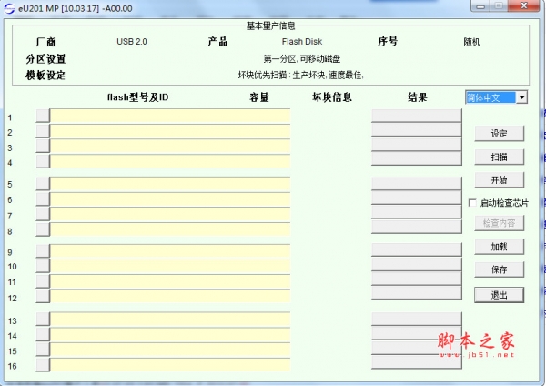Click the 产品 label
Image resolution: width=546 pixels, height=386 pixels.
[x=217, y=42]
